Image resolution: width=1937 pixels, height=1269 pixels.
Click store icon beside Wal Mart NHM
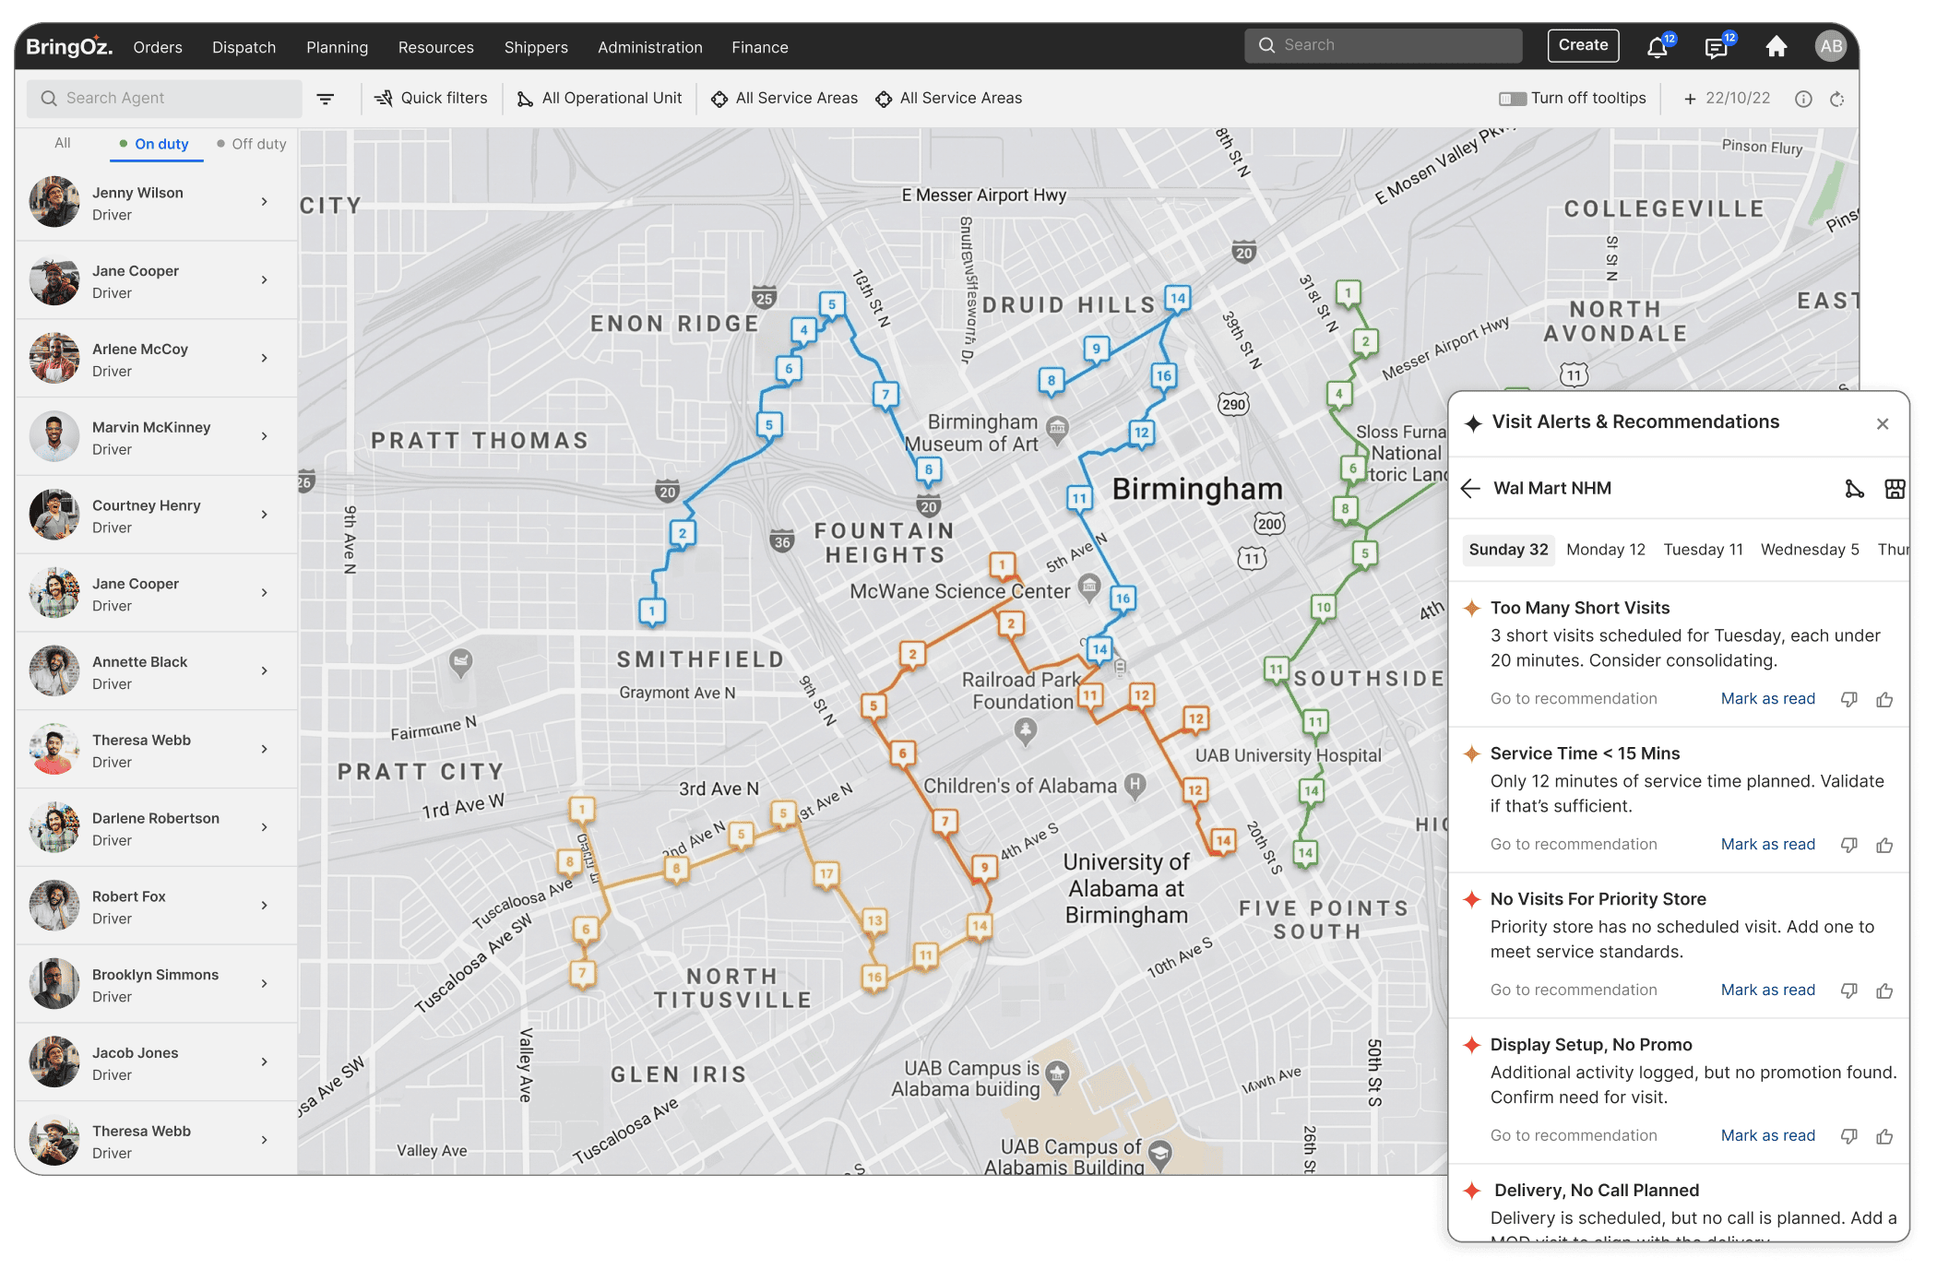(1895, 489)
